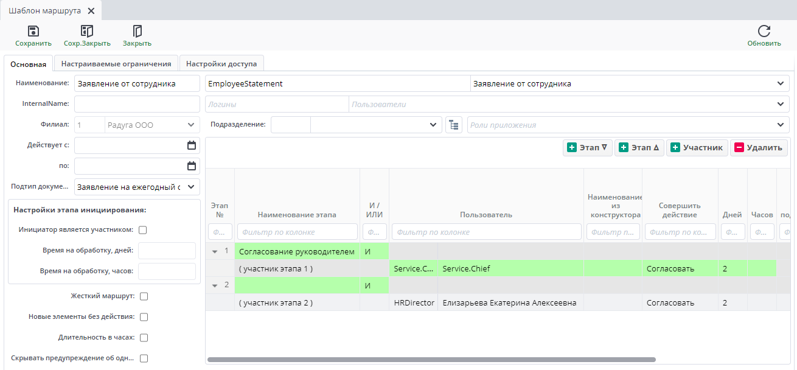Check Длительность в часах option
The height and width of the screenshot is (370, 797).
click(x=144, y=338)
